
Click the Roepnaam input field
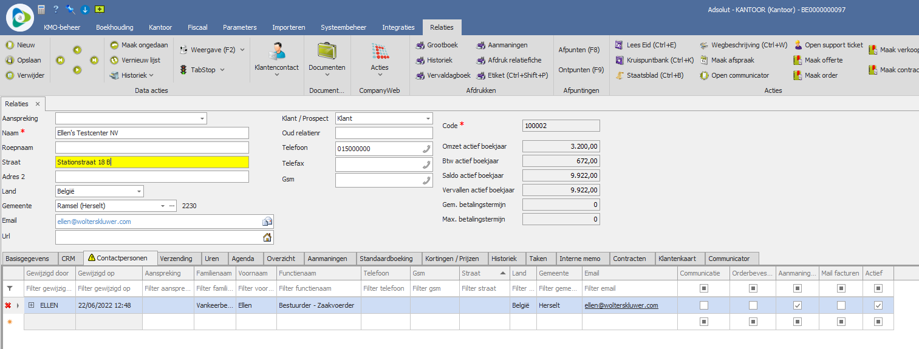click(x=152, y=147)
